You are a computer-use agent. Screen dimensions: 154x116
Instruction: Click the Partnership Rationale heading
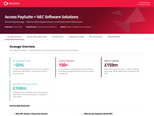pyautogui.click(x=20, y=106)
